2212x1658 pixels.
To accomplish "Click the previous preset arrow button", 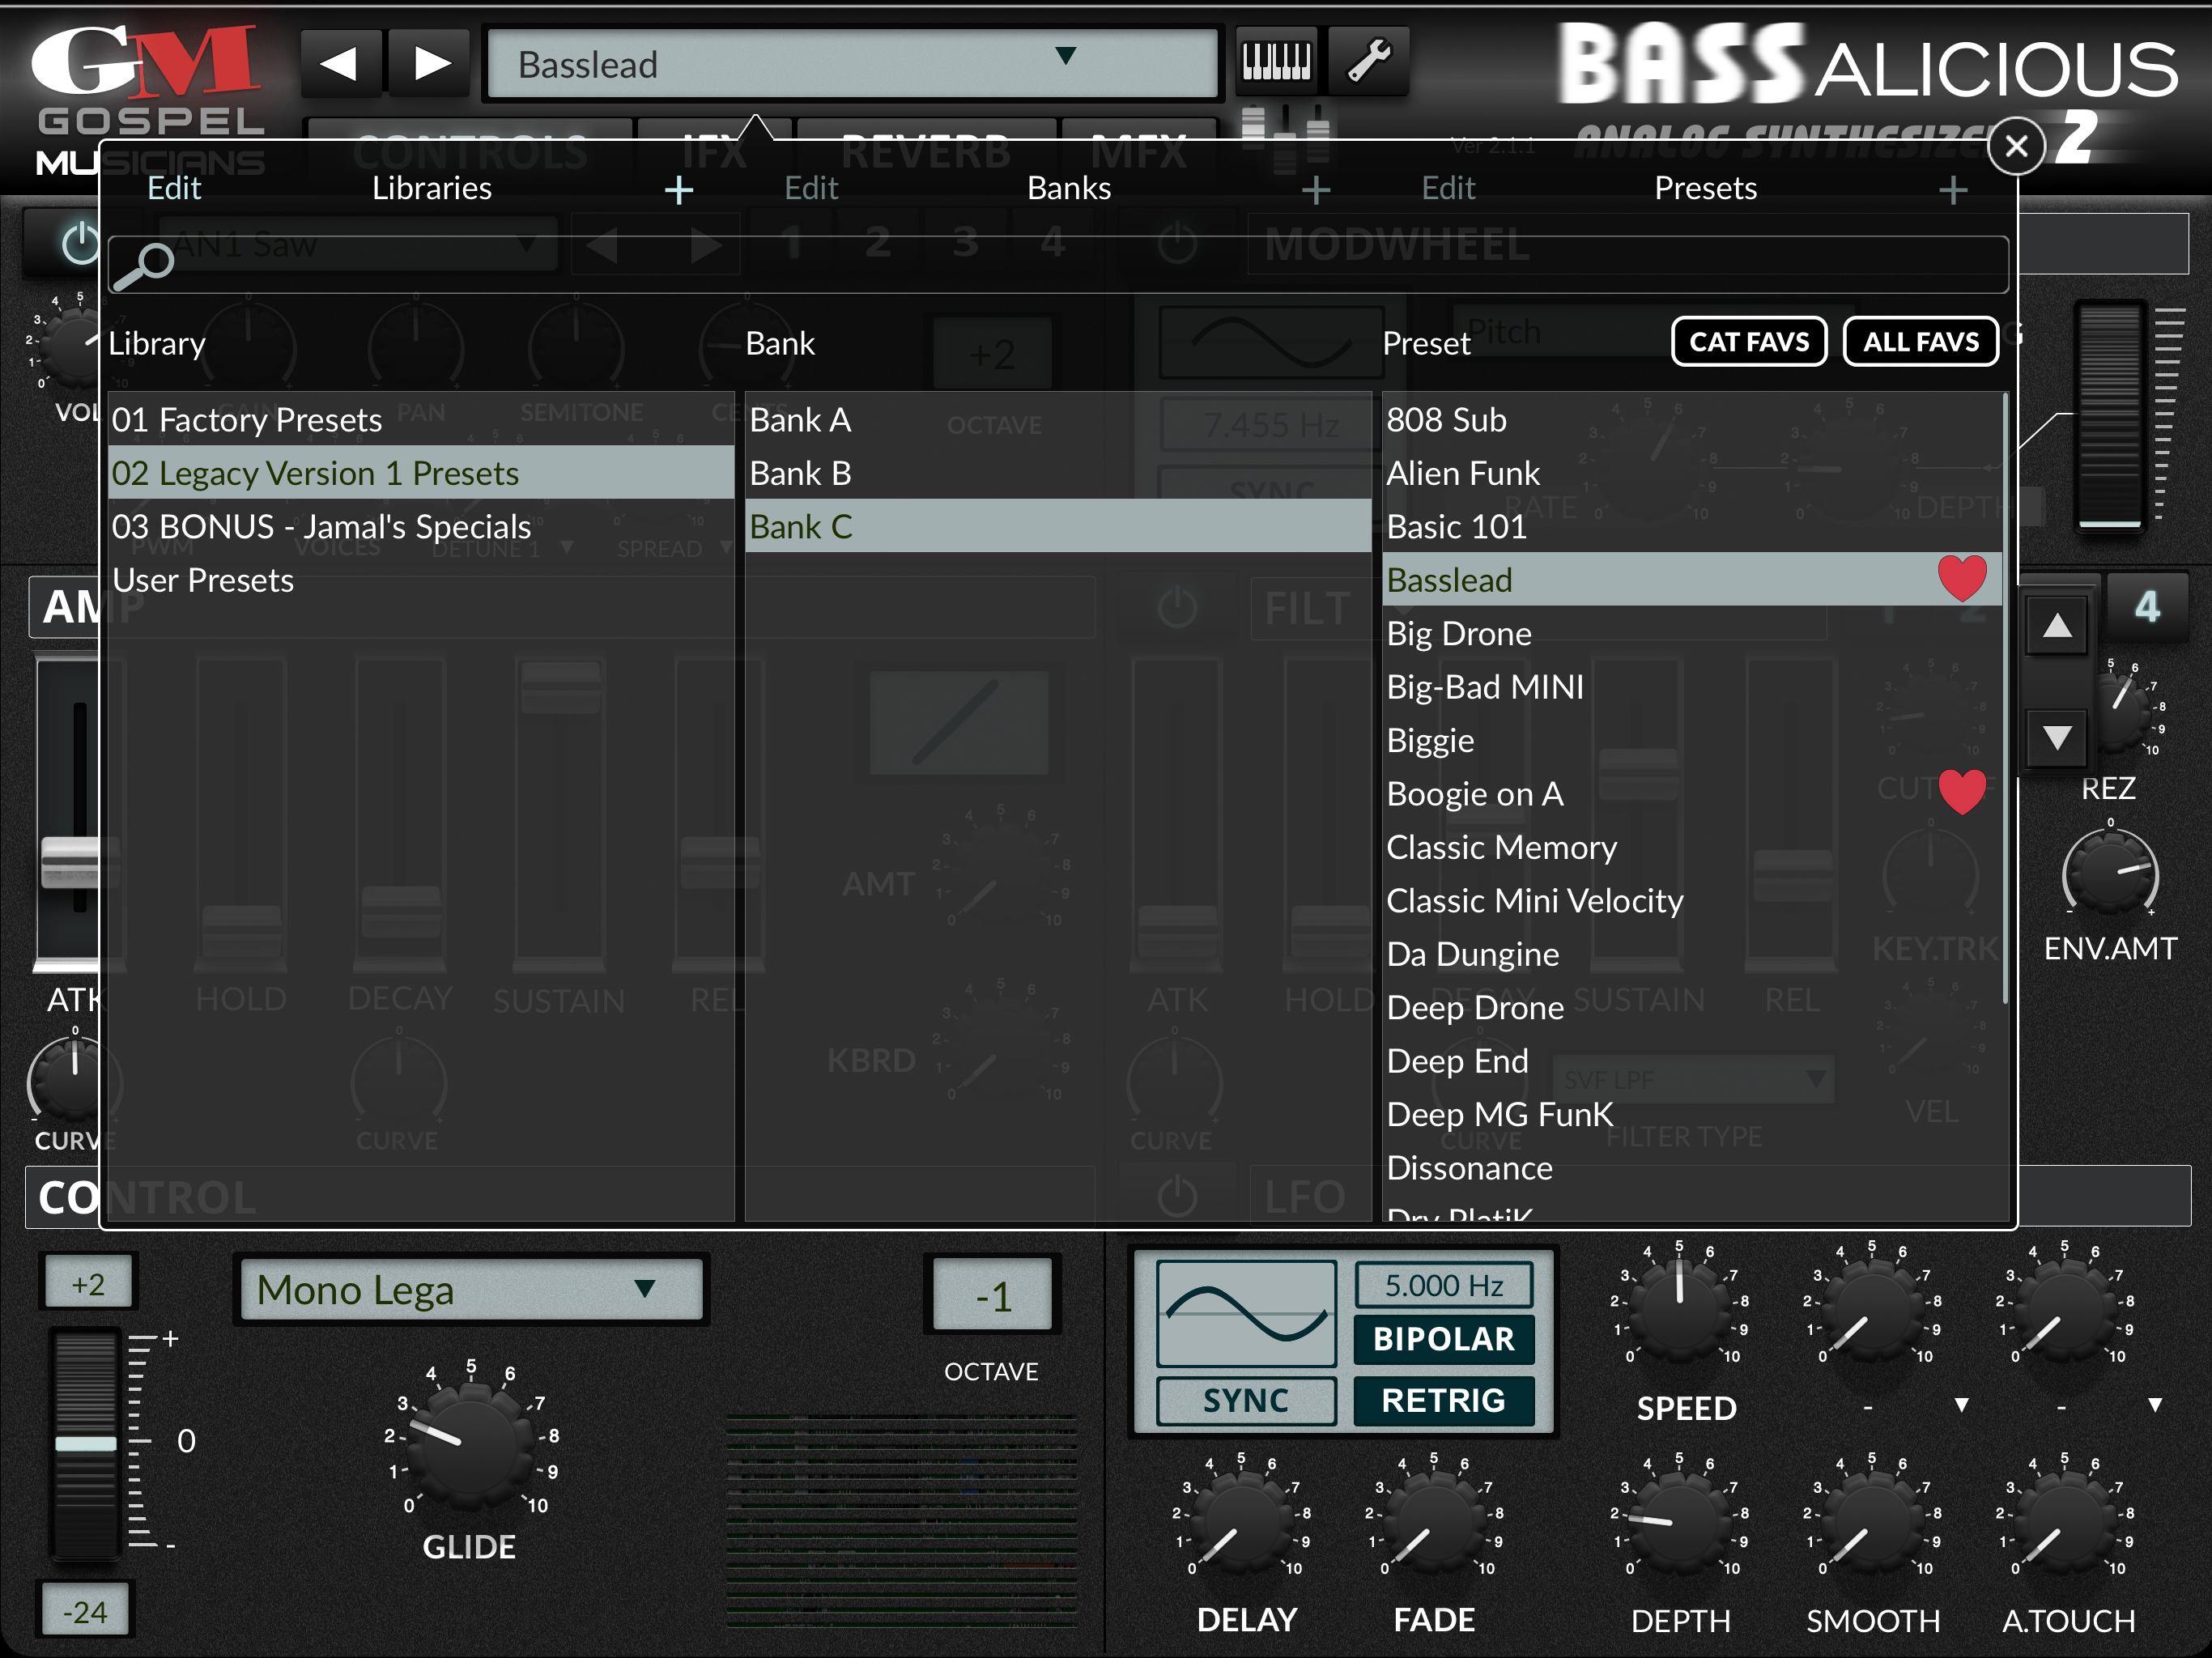I will point(340,64).
